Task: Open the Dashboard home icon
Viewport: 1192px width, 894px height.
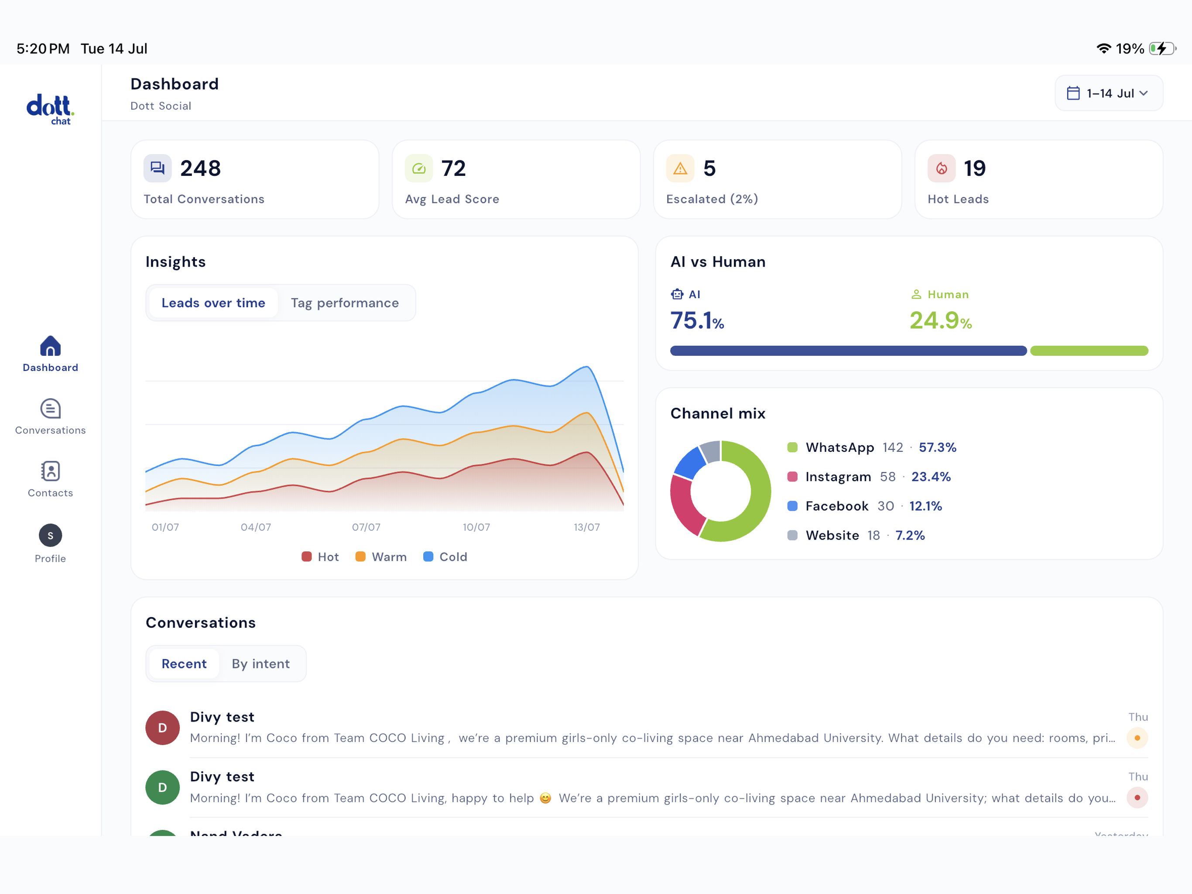Action: pyautogui.click(x=50, y=346)
